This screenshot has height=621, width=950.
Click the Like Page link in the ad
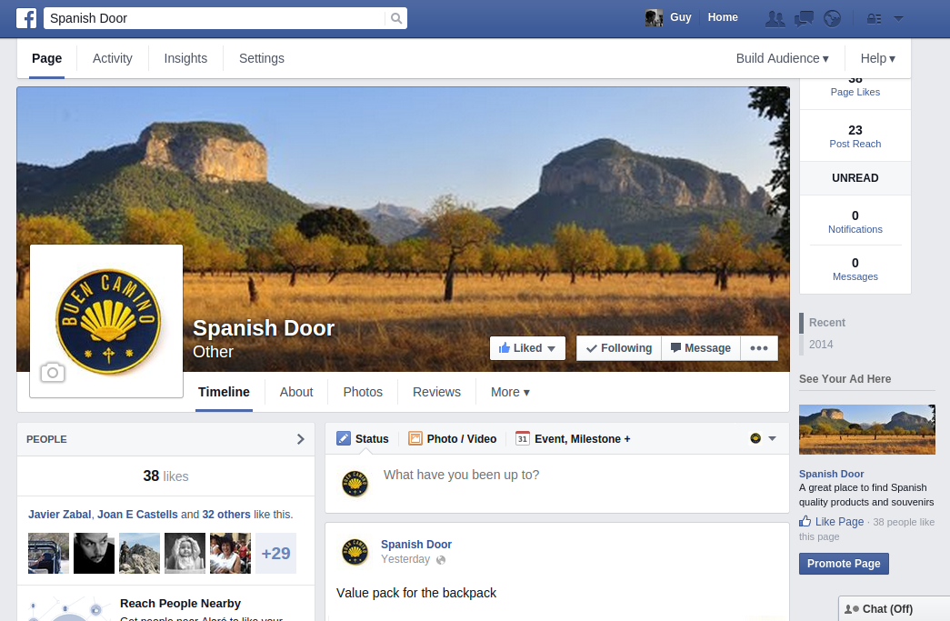coord(839,521)
